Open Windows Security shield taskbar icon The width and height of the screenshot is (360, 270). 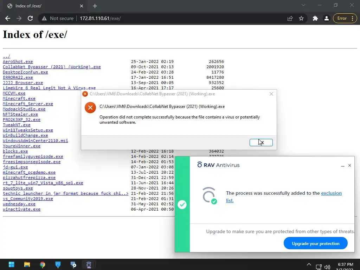point(58,264)
